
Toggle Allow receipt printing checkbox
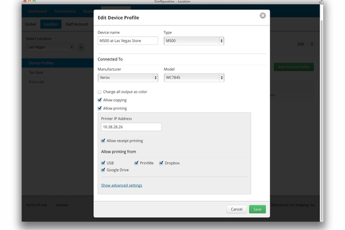click(x=103, y=141)
